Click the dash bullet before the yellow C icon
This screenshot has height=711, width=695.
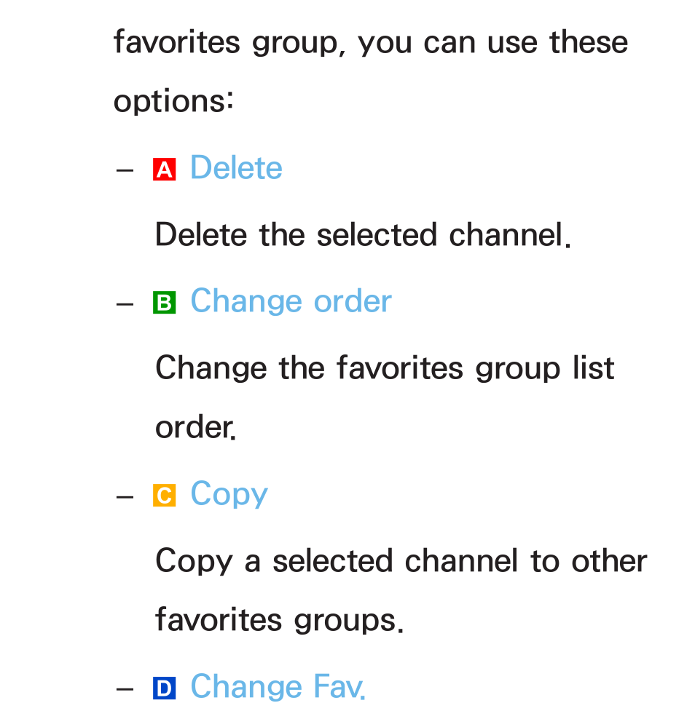[125, 497]
